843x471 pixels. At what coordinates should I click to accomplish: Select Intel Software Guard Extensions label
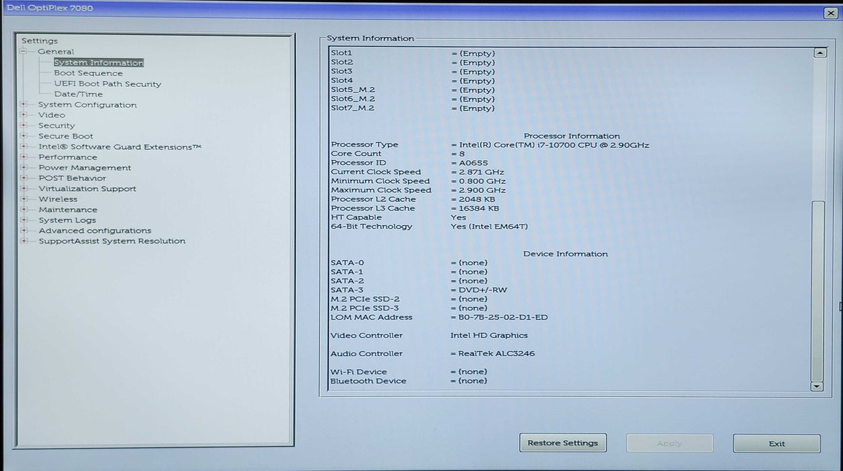tap(120, 147)
